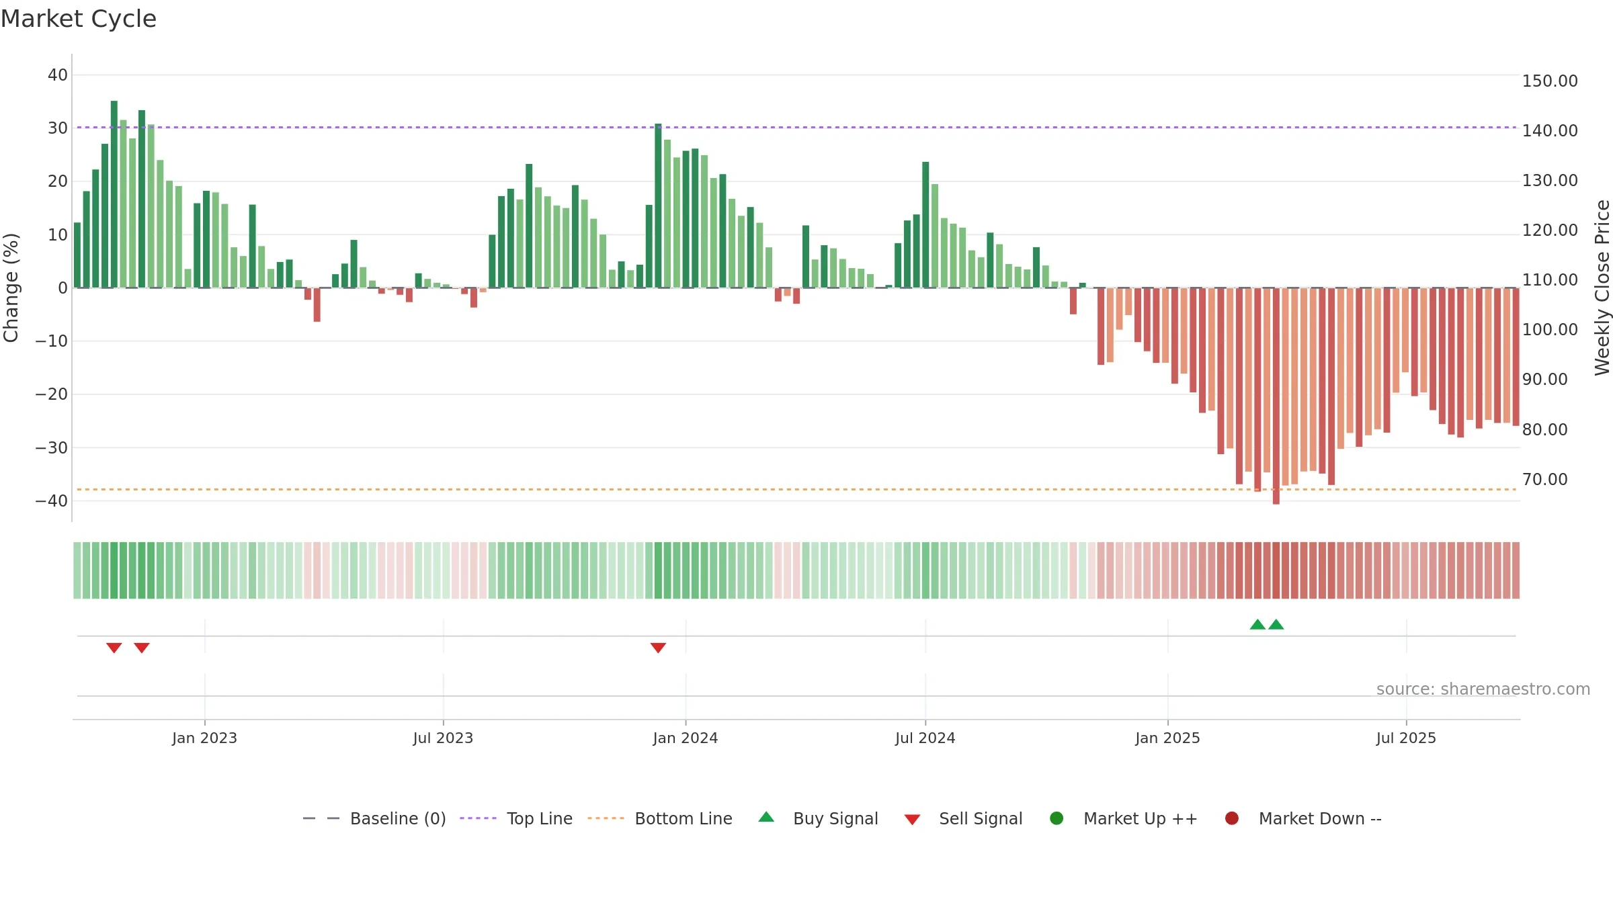Click the Baseline (0) legend entry
The height and width of the screenshot is (907, 1613).
[374, 818]
